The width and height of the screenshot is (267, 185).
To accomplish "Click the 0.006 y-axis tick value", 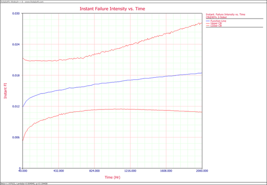I will tap(16, 138).
